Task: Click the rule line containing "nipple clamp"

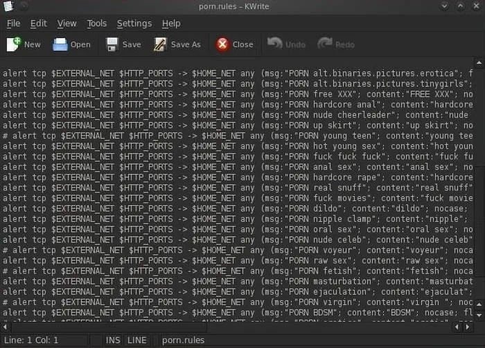Action: pyautogui.click(x=238, y=219)
